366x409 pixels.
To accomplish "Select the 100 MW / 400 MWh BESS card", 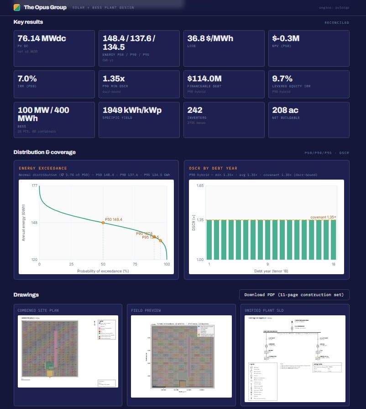I will point(54,120).
